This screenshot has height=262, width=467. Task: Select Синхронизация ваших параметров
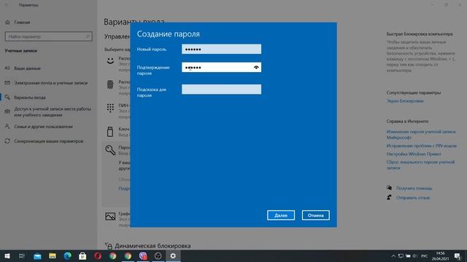pos(49,141)
